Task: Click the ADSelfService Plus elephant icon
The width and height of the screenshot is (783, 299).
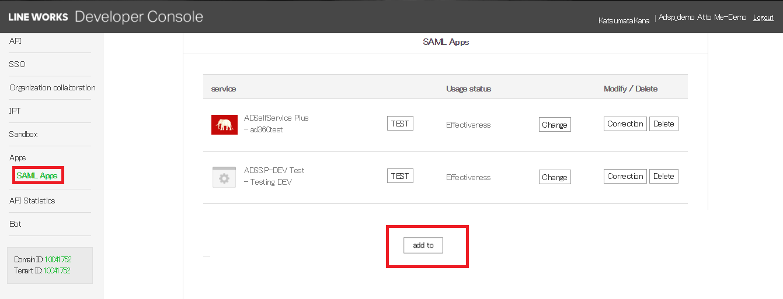Action: pyautogui.click(x=224, y=125)
